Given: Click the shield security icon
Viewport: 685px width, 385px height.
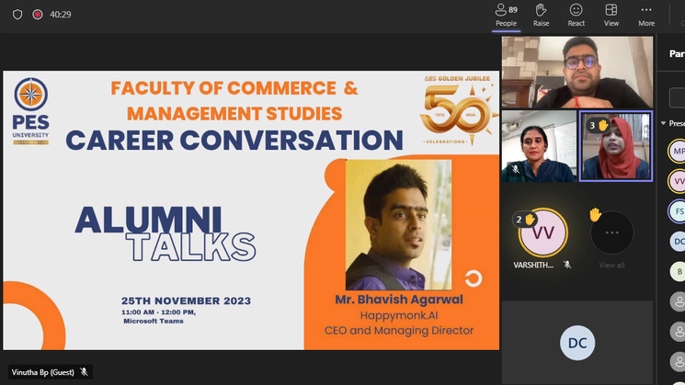Looking at the screenshot, I should click(x=17, y=15).
